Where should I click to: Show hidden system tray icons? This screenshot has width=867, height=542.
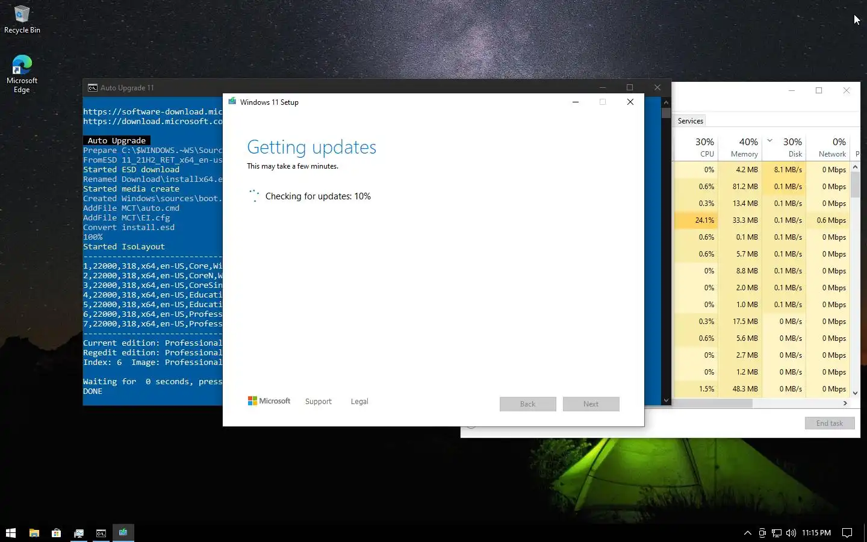748,533
